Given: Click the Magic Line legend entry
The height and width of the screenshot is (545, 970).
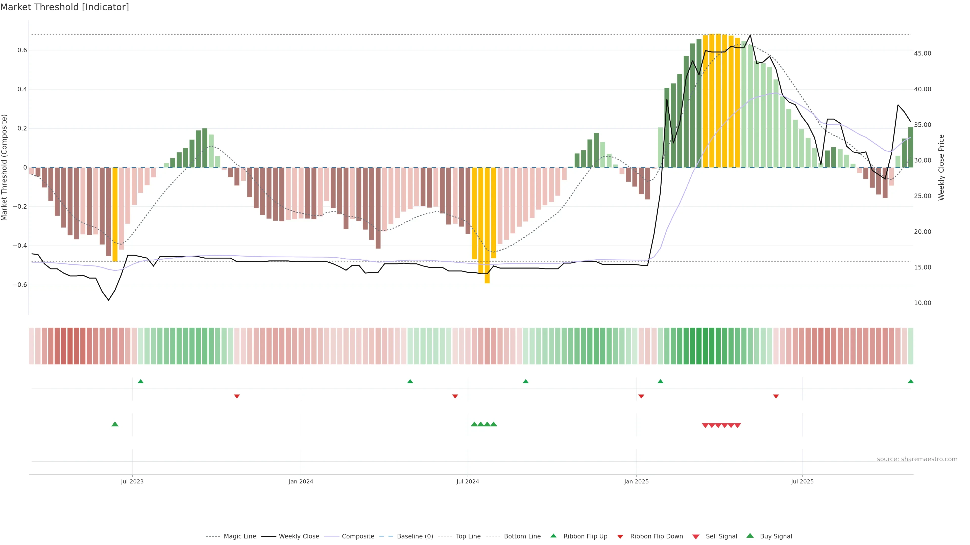Looking at the screenshot, I should coord(239,536).
